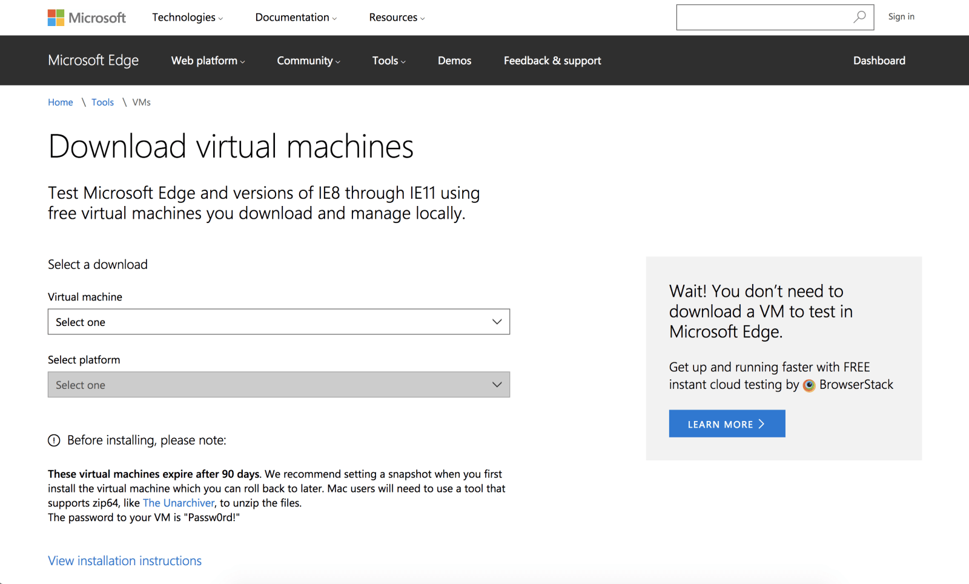Click the search magnifier icon
This screenshot has height=584, width=969.
click(x=859, y=17)
